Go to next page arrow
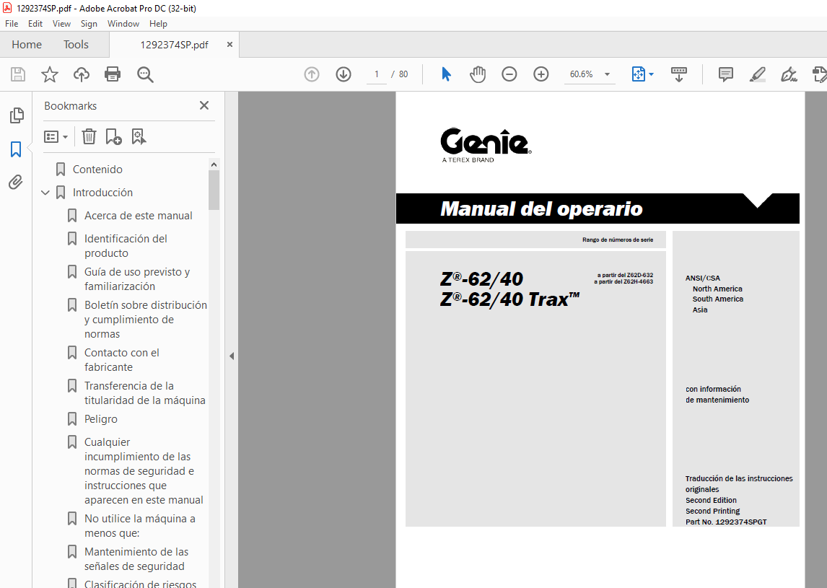Image resolution: width=827 pixels, height=588 pixels. pos(344,74)
